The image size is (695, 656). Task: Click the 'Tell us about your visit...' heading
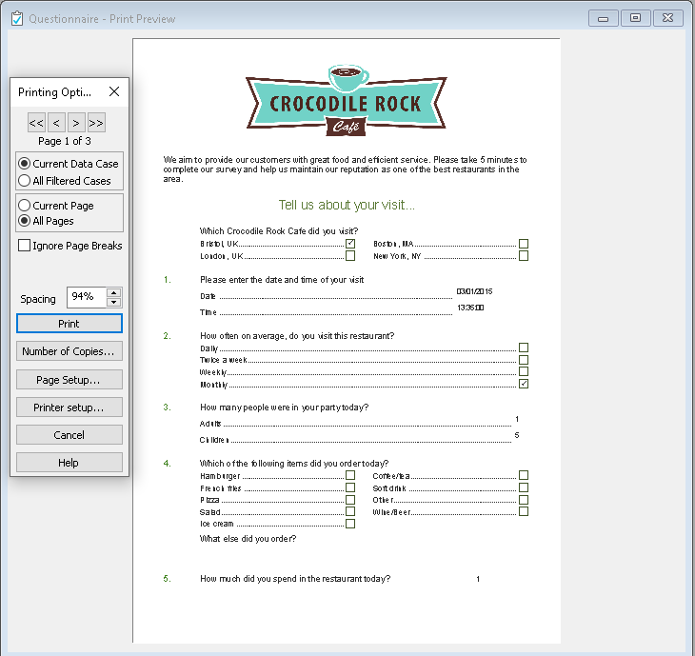click(347, 205)
